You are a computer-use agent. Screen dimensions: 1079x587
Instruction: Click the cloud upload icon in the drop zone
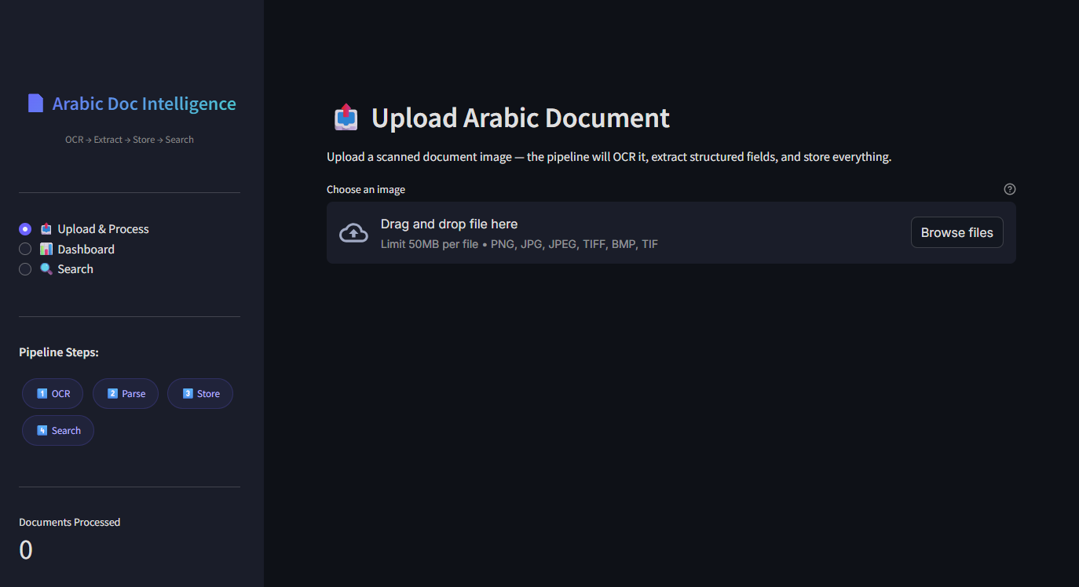353,232
